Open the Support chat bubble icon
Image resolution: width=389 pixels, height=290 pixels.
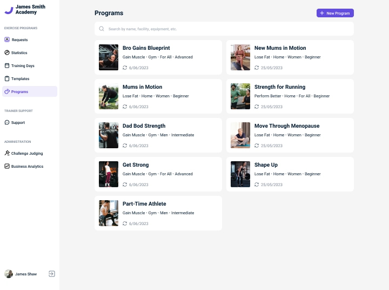click(x=7, y=122)
